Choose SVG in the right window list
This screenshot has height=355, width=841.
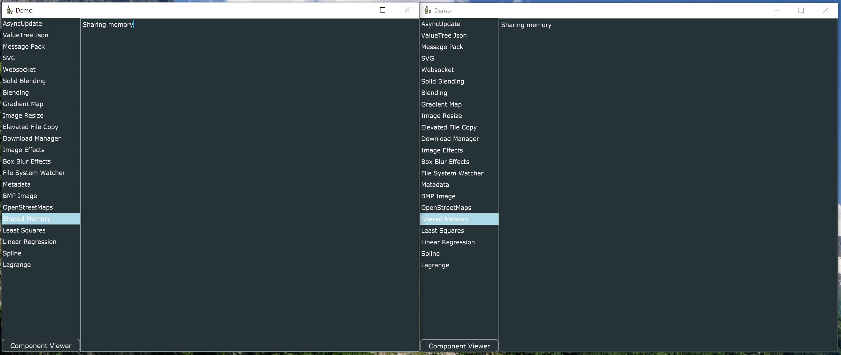[x=460, y=58]
